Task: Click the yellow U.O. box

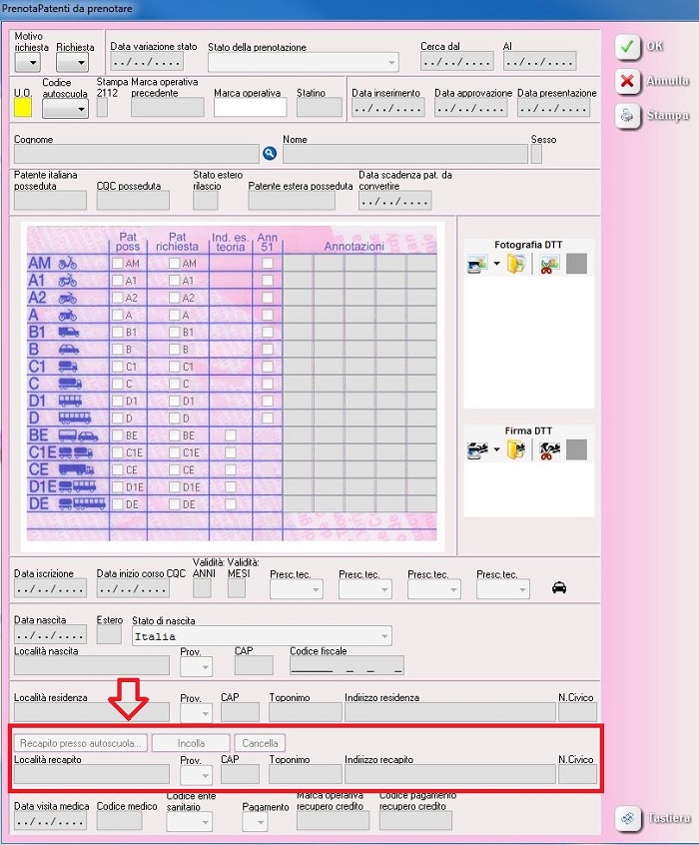Action: tap(23, 107)
